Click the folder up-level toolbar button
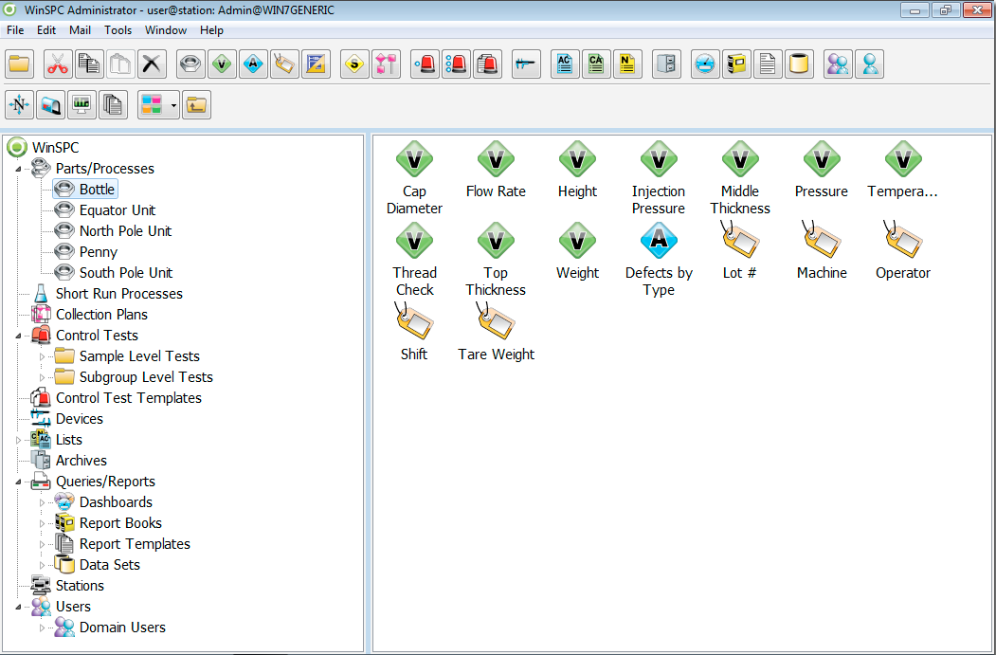The image size is (996, 655). 196,105
